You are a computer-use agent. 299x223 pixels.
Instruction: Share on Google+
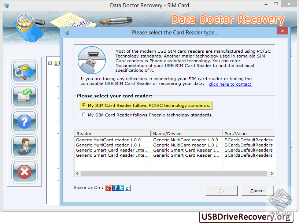click(x=108, y=187)
